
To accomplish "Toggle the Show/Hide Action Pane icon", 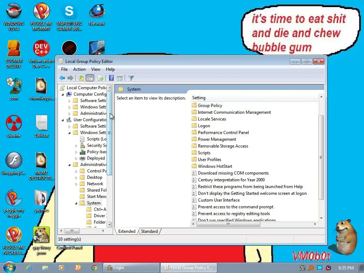I will coord(120,78).
